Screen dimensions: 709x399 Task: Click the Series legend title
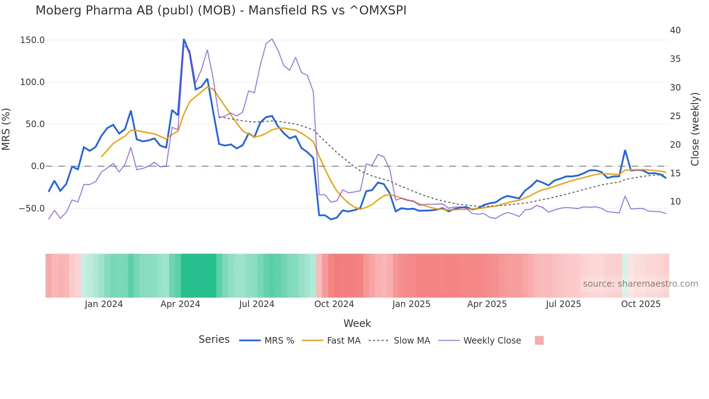coord(214,340)
